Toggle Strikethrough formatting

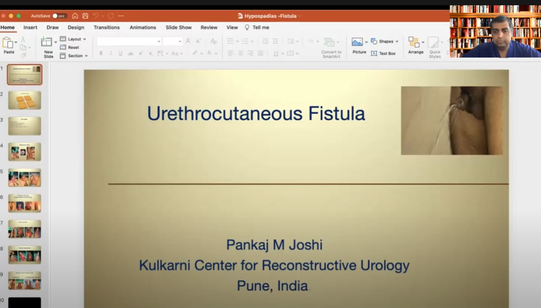click(x=130, y=54)
